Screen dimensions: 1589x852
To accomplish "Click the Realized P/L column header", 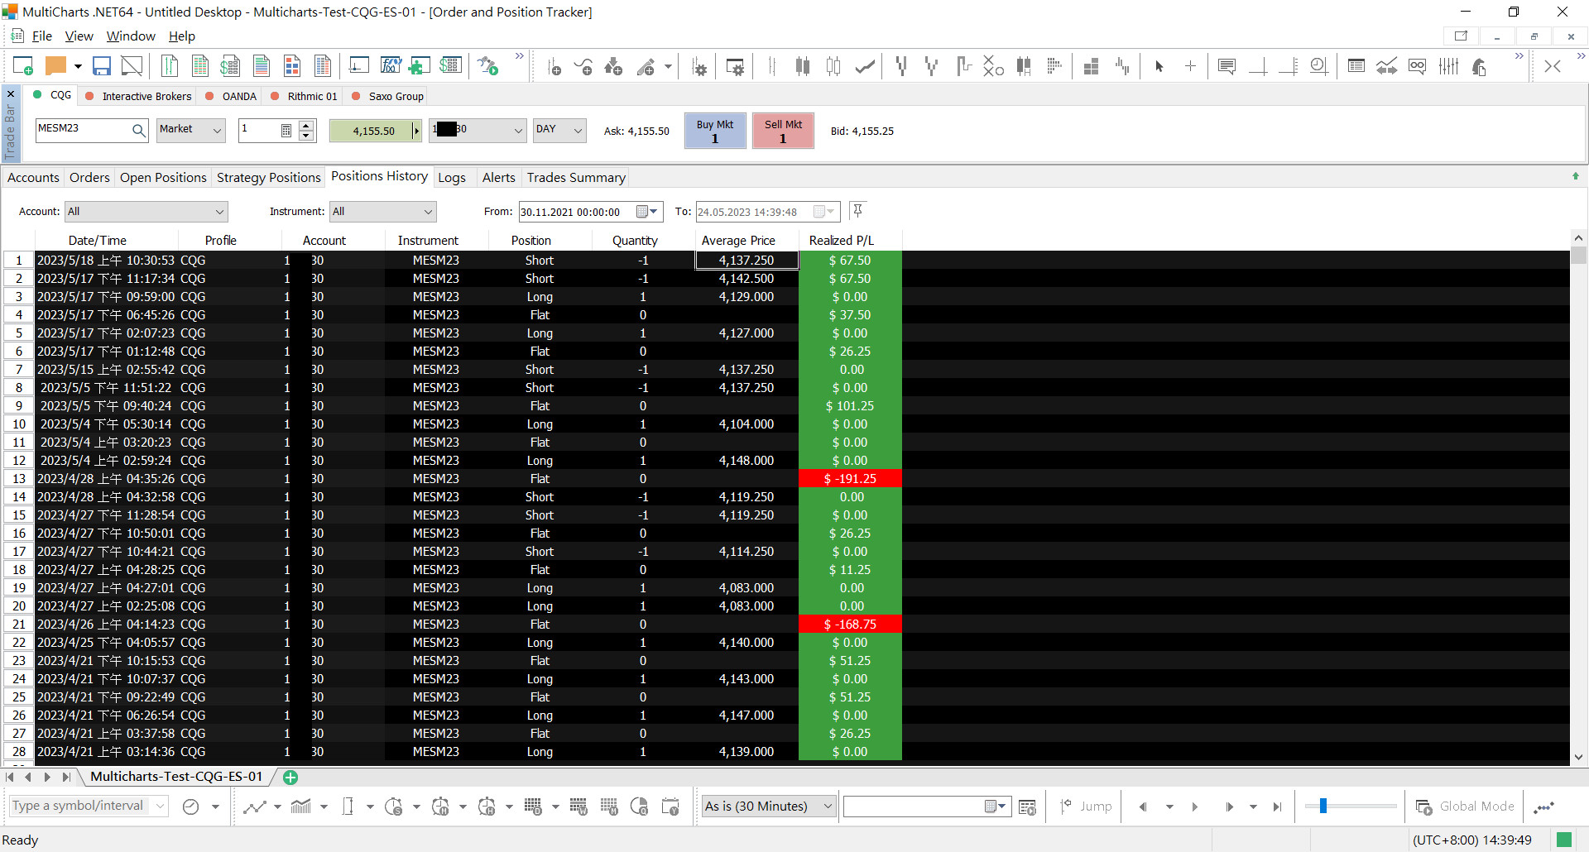I will [842, 241].
